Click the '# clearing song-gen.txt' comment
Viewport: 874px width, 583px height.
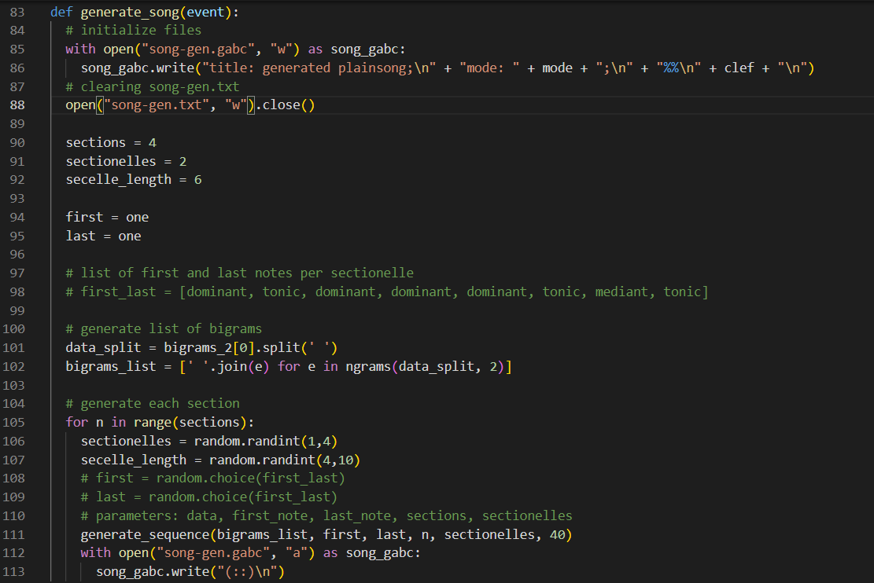[153, 86]
